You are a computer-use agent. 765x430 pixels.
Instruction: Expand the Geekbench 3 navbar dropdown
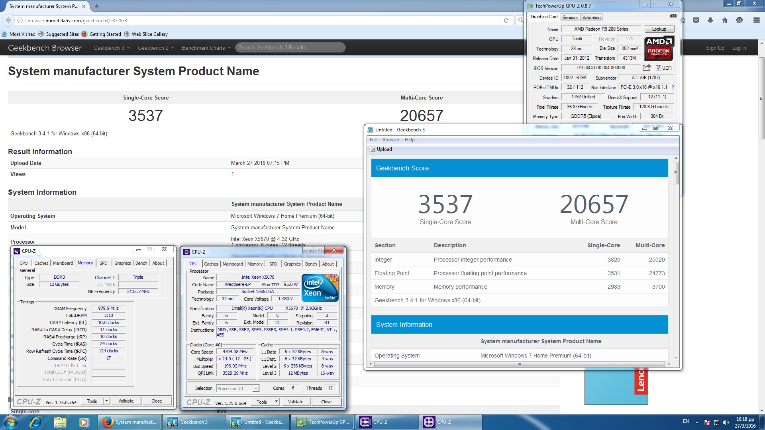click(x=112, y=48)
